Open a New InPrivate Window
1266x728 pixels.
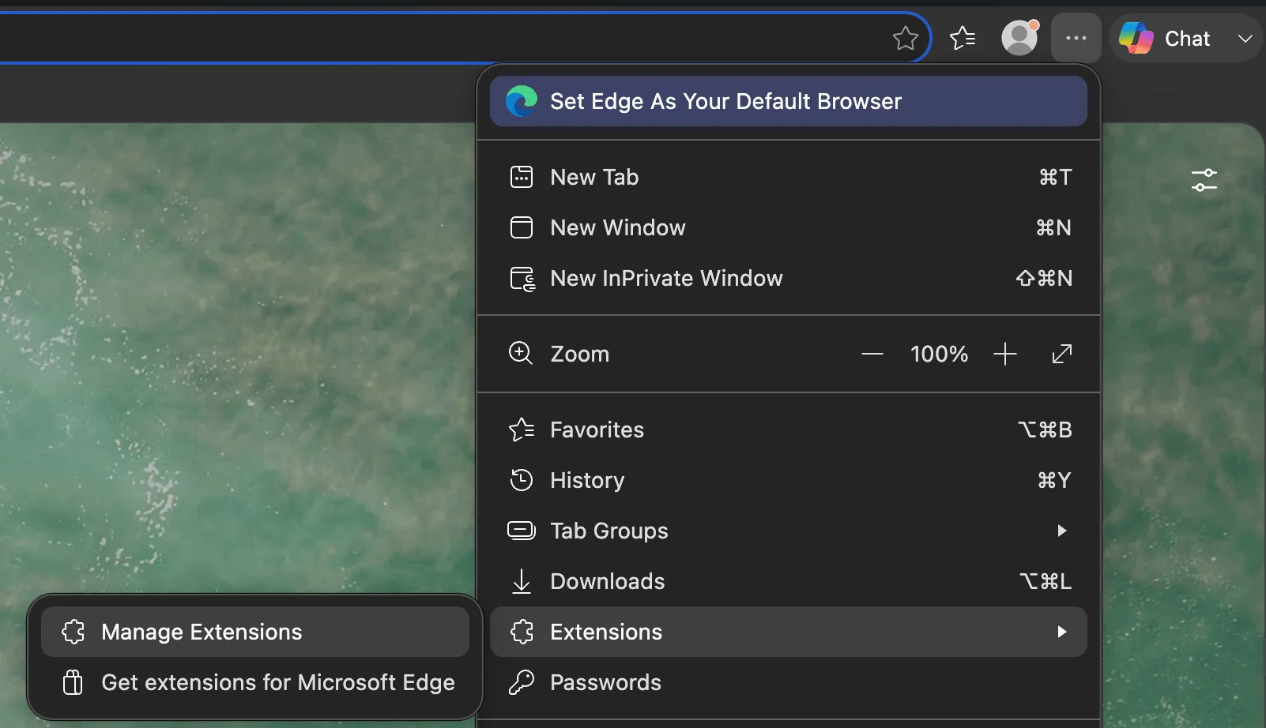point(789,278)
